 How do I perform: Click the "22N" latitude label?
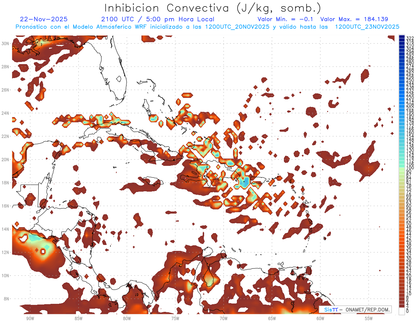(x=6, y=136)
